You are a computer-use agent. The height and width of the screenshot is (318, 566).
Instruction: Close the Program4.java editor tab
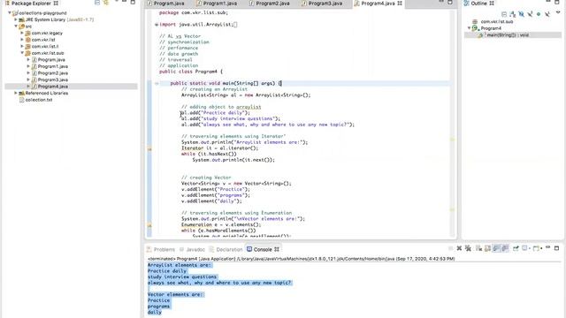pos(400,4)
